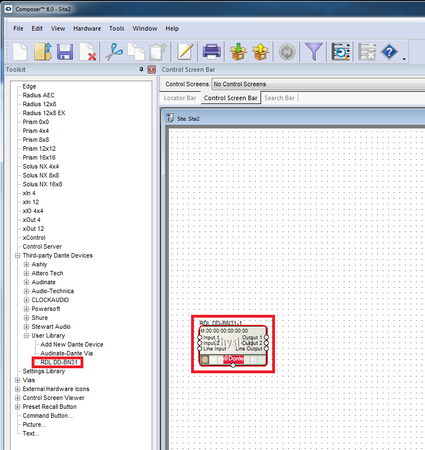The height and width of the screenshot is (450, 425).
Task: Expand the Ashly node
Action: click(26, 264)
